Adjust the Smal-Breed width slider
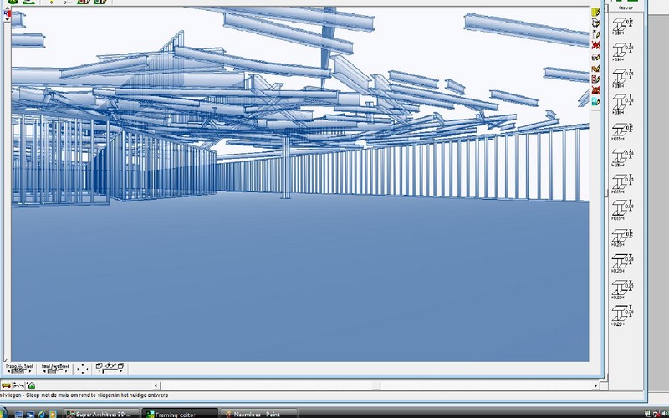669x418 pixels. [55, 369]
